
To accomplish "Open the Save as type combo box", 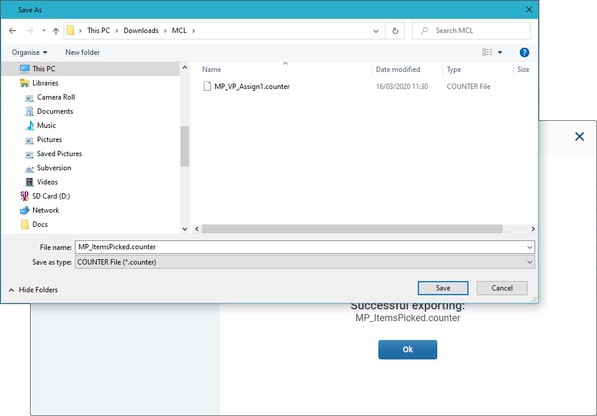I will click(x=305, y=262).
